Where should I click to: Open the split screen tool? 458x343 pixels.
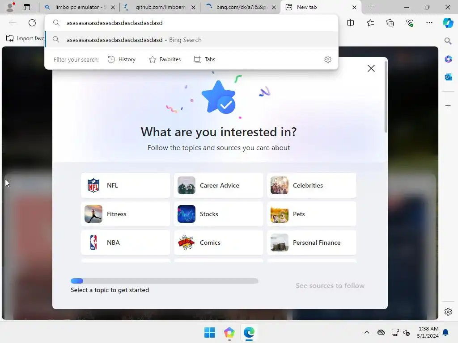pos(350,23)
